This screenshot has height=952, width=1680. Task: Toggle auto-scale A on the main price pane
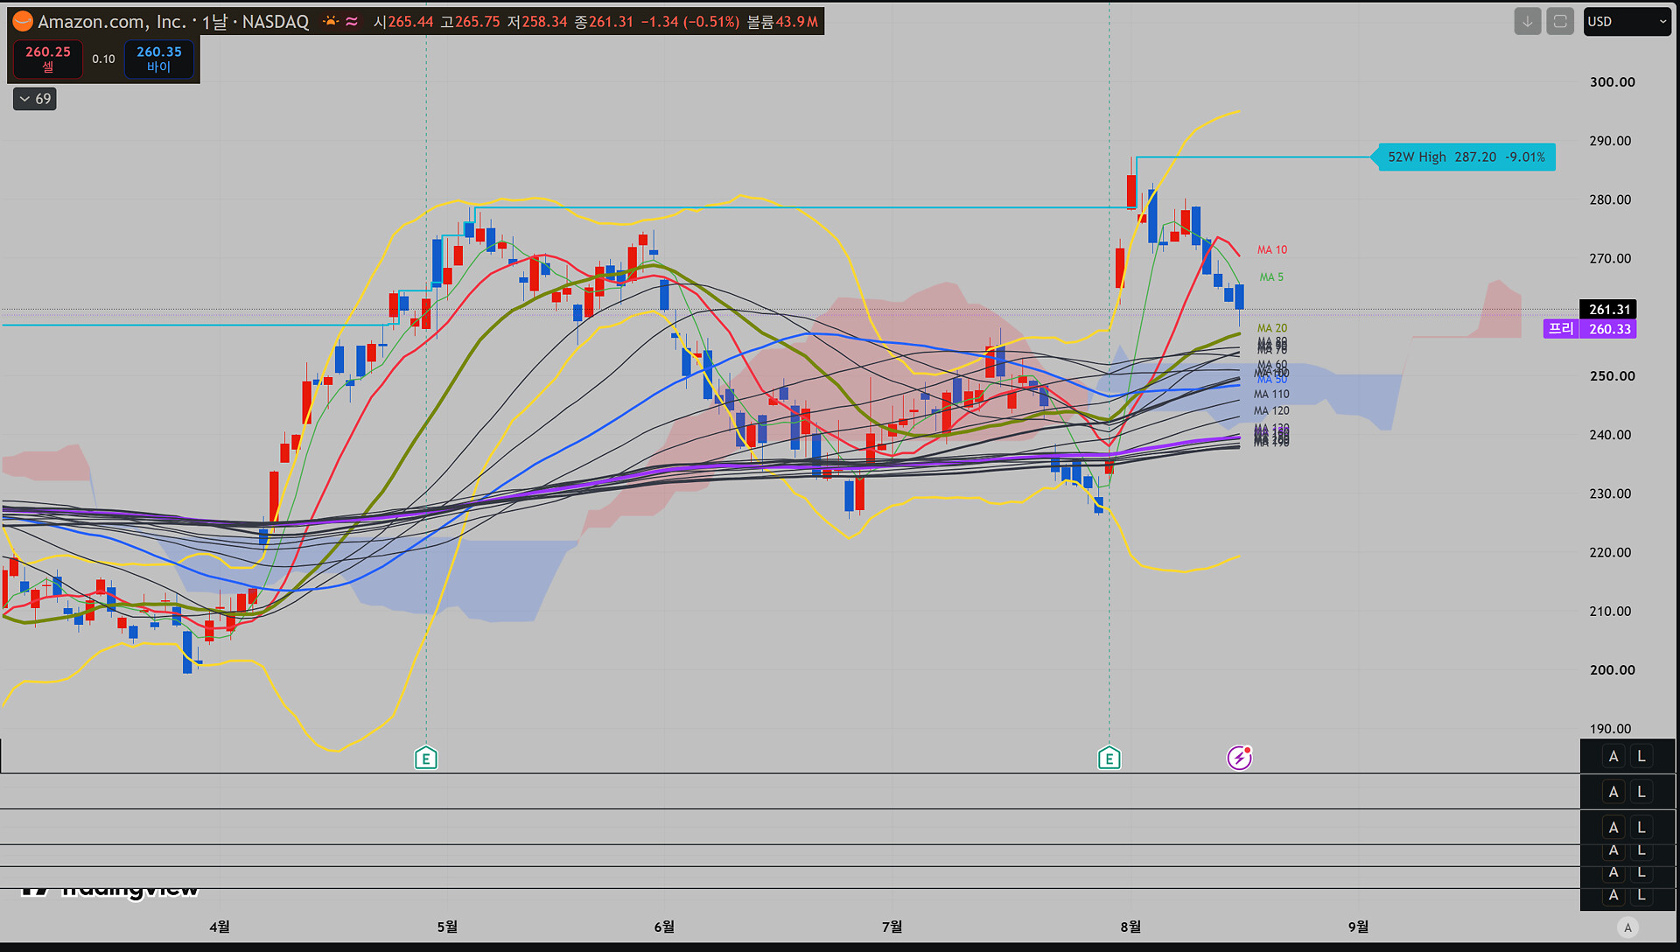pos(1613,756)
